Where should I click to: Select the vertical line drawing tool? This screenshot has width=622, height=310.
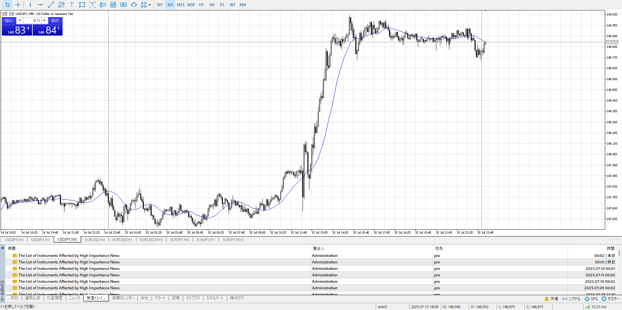(30, 5)
